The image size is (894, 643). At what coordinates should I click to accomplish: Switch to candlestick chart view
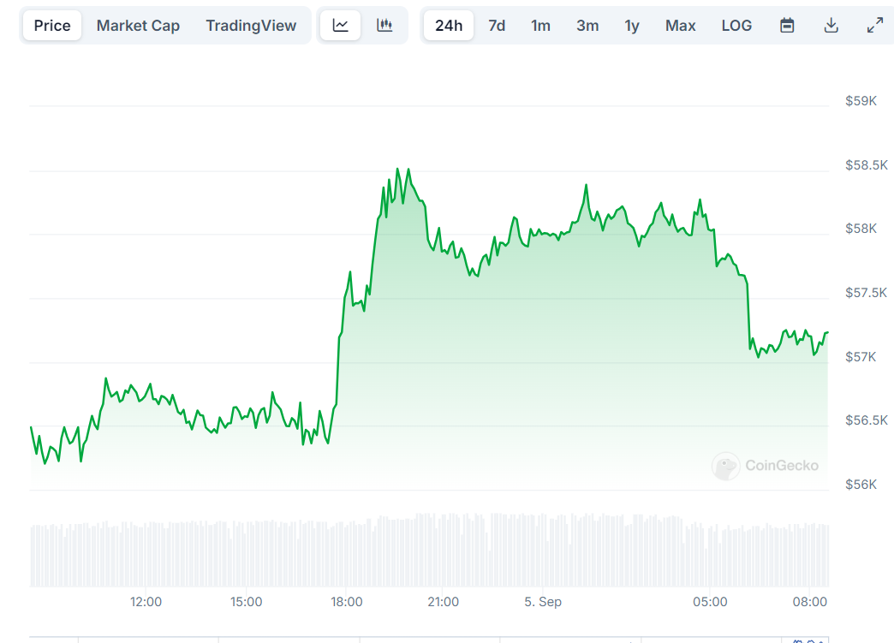(384, 25)
